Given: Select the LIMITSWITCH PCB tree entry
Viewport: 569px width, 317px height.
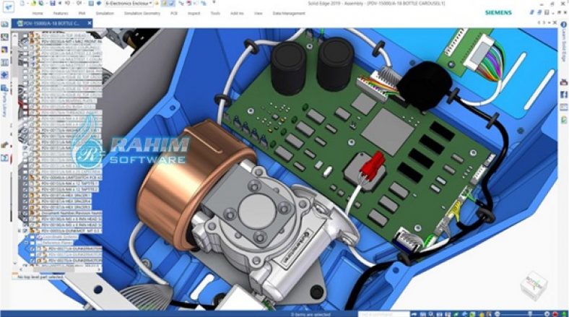Looking at the screenshot, I should (x=71, y=178).
